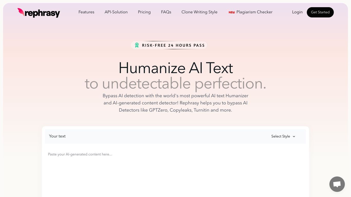Open the chat support bubble
This screenshot has width=351, height=197.
click(x=337, y=184)
